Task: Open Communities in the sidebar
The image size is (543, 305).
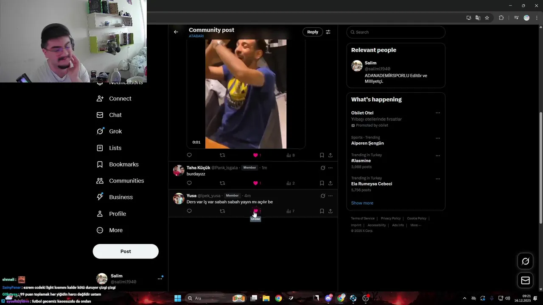Action: [x=120, y=180]
